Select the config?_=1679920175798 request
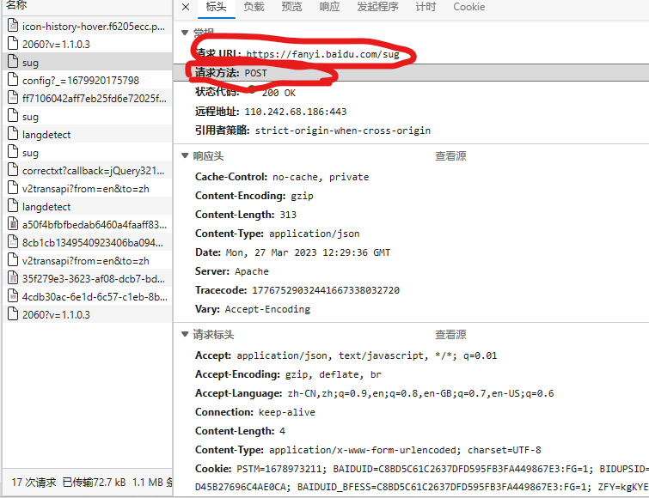This screenshot has width=649, height=498. 87,80
